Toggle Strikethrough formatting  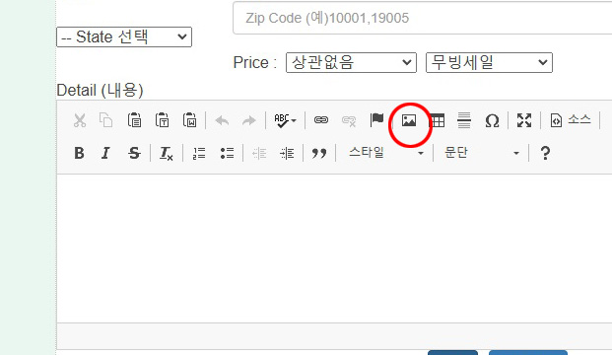134,153
